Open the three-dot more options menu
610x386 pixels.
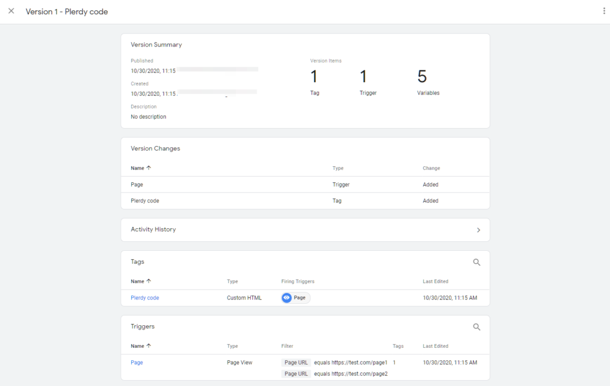click(x=604, y=11)
